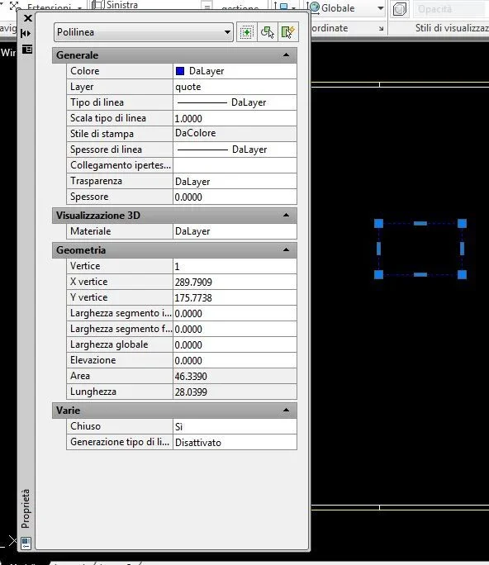Open the palette properties menu icon

tap(27, 49)
